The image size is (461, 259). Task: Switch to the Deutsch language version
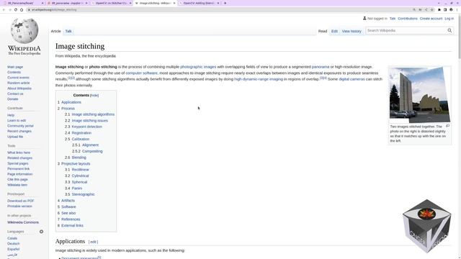14,244
